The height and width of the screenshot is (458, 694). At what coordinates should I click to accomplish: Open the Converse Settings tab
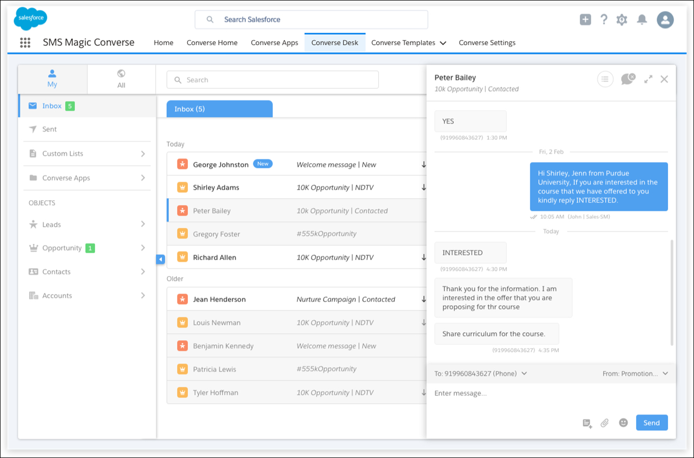tap(487, 43)
